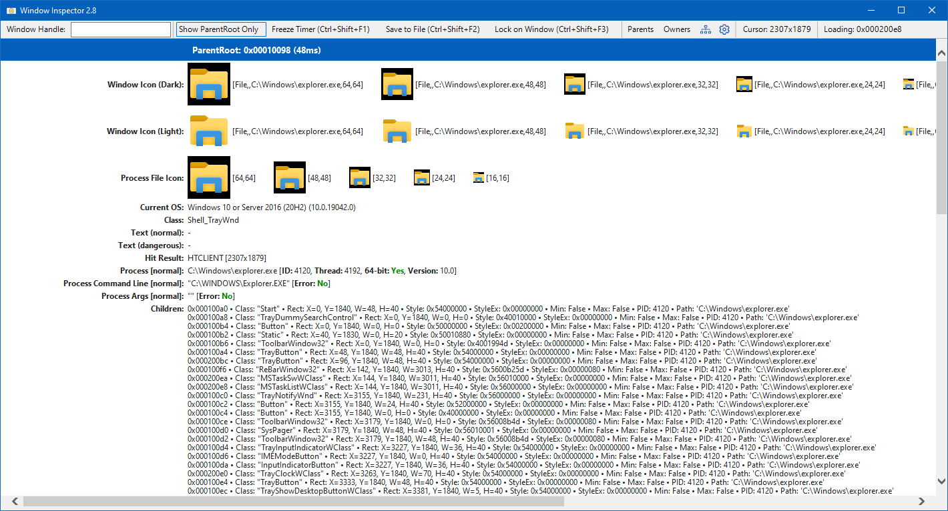Viewport: 948px width, 511px height.
Task: Open the Parents menu
Action: coord(640,29)
